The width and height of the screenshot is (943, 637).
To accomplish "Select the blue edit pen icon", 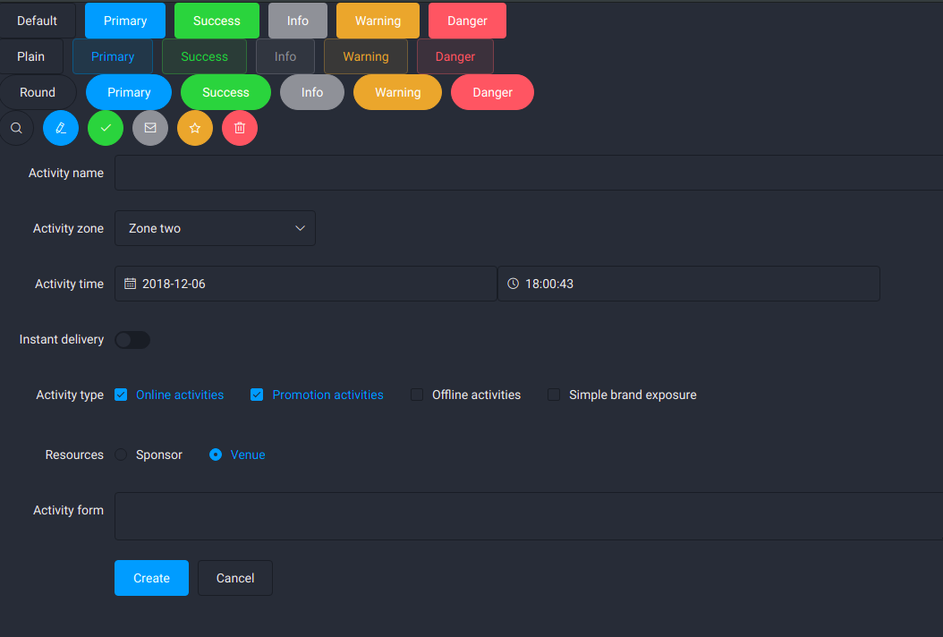I will (61, 128).
